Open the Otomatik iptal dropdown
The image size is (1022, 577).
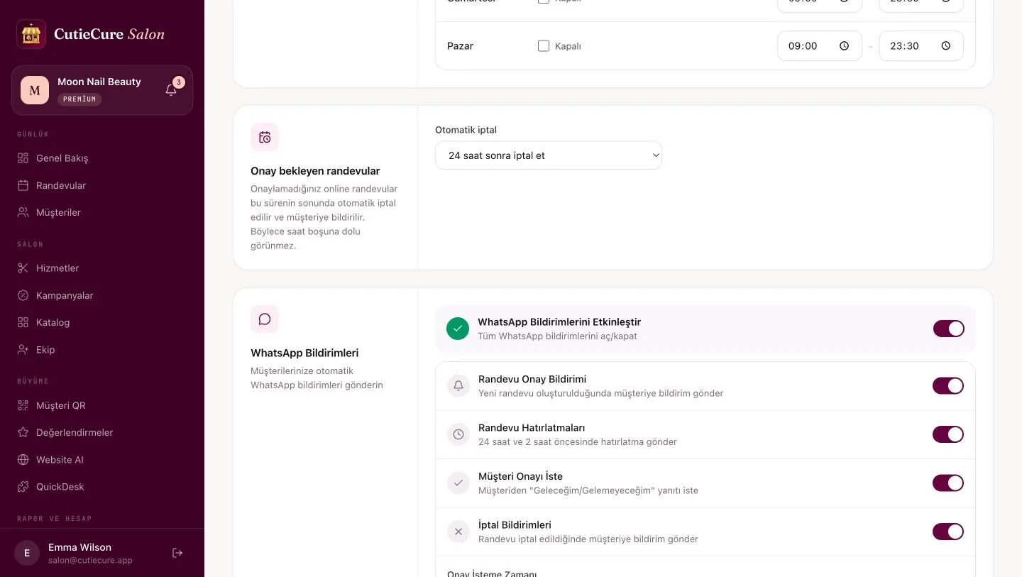tap(549, 155)
